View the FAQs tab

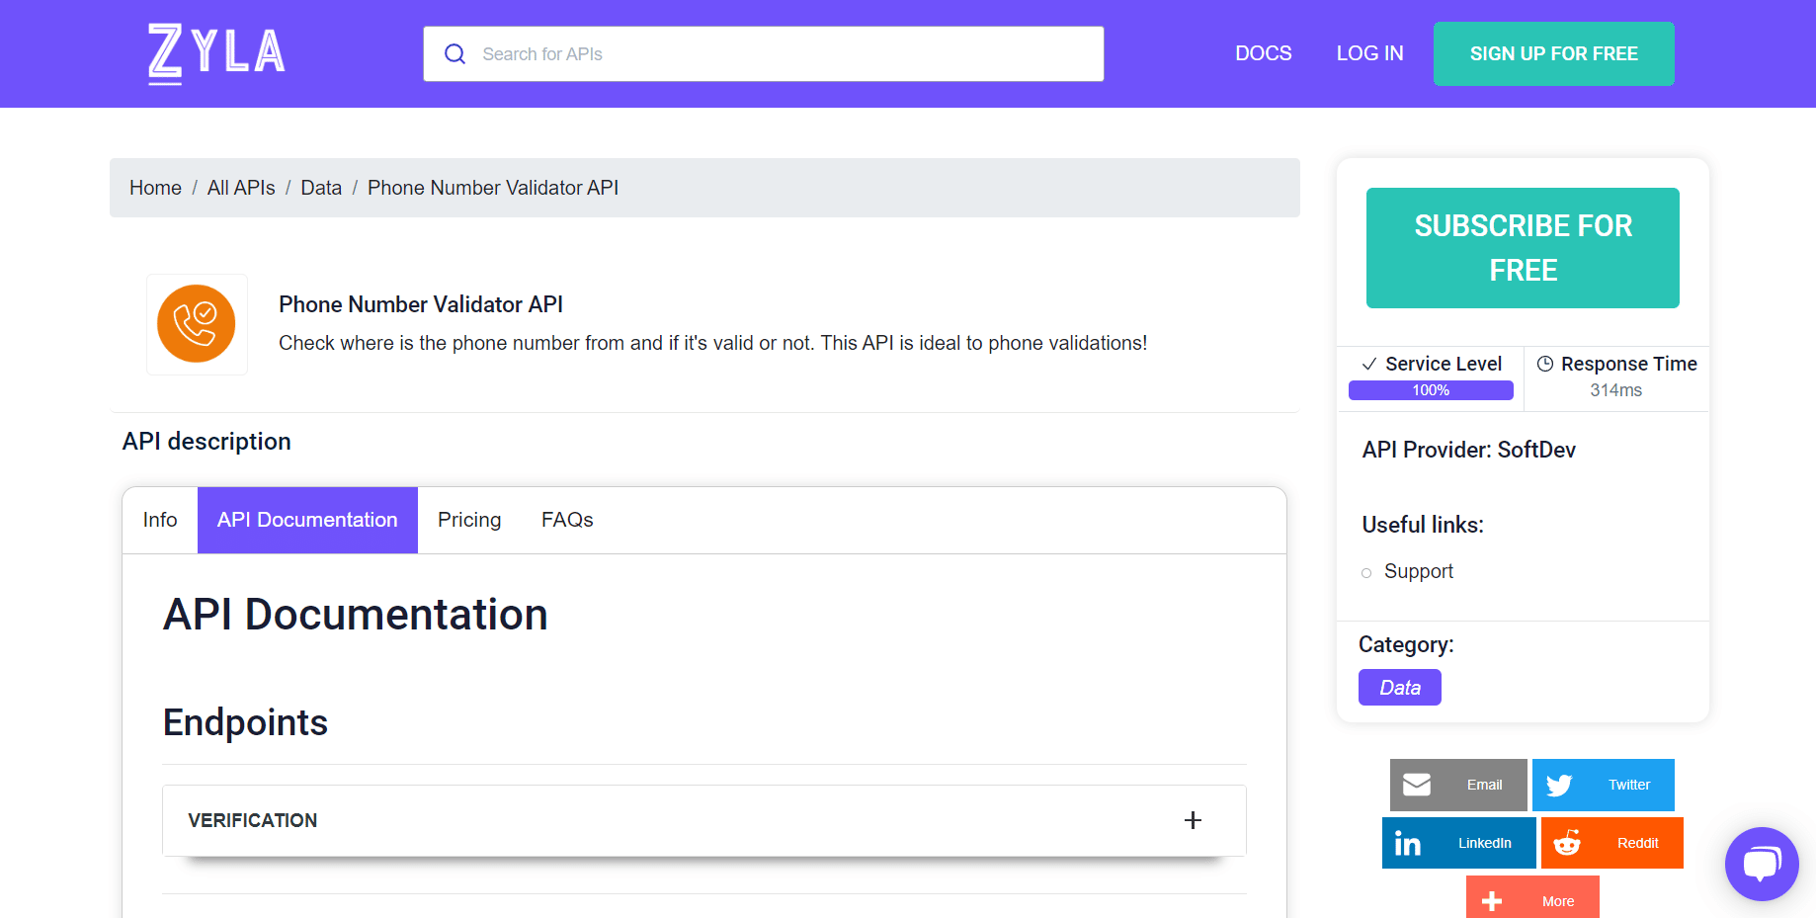(x=567, y=520)
